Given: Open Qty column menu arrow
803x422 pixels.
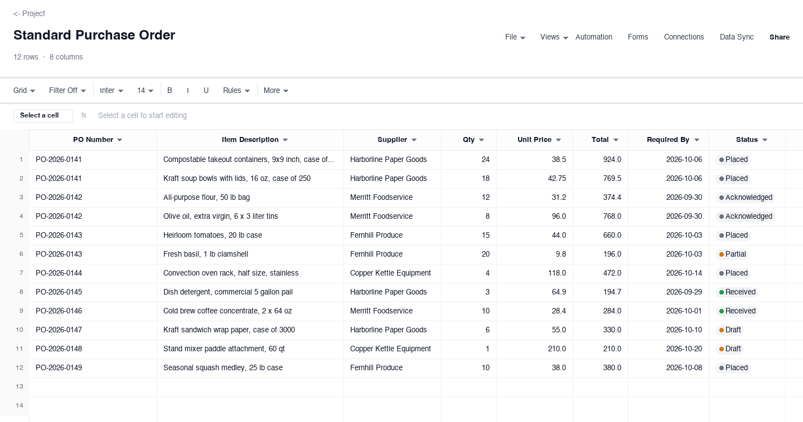Looking at the screenshot, I should [x=481, y=140].
